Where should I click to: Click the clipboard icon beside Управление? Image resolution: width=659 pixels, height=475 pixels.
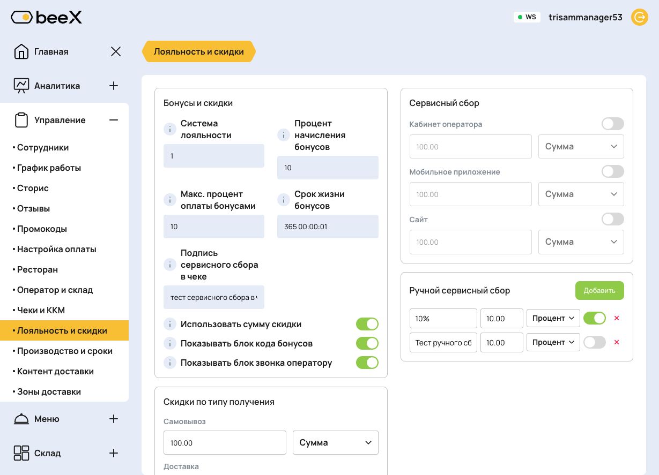click(21, 120)
